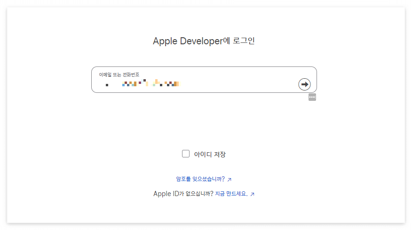
Task: Open the 암호를 잊으셨습니까? link
Action: pyautogui.click(x=204, y=179)
